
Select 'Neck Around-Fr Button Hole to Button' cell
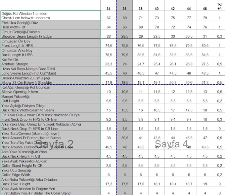(x=51, y=136)
